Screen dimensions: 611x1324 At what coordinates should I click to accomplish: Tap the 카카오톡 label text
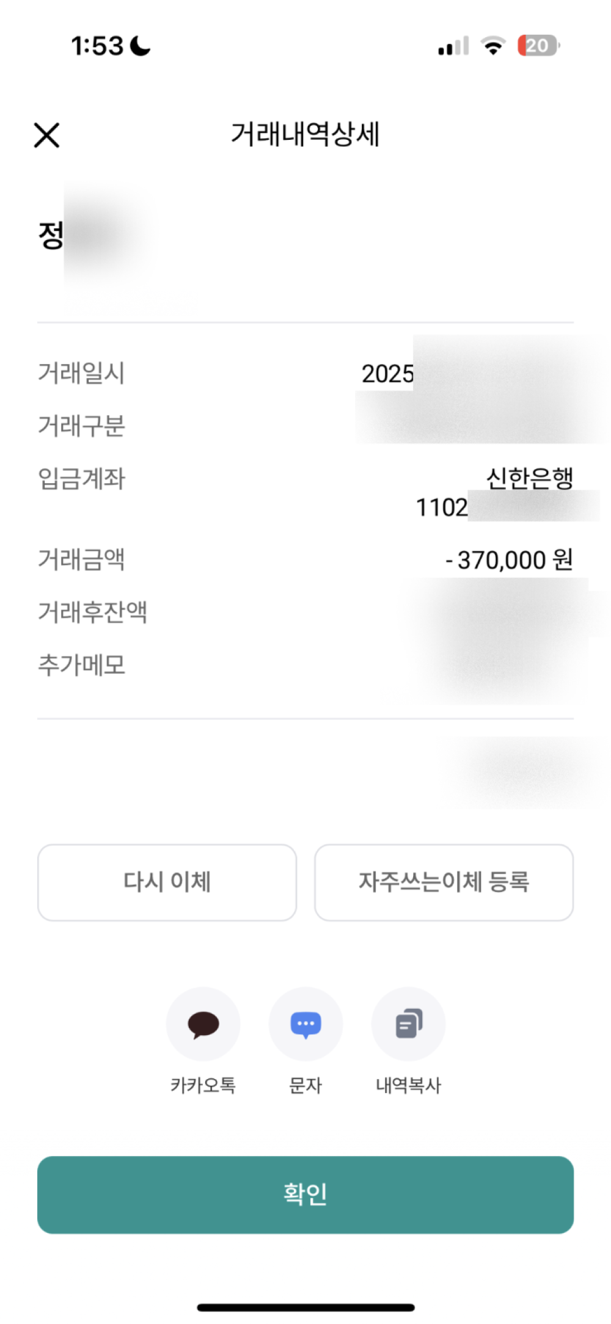203,1085
